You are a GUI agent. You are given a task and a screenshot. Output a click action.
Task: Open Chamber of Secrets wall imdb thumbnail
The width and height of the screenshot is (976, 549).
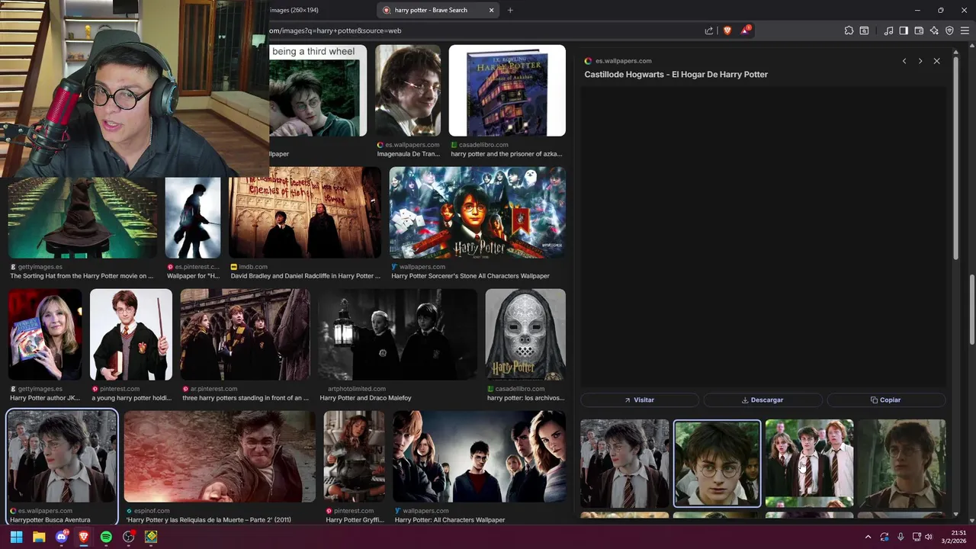(x=305, y=213)
